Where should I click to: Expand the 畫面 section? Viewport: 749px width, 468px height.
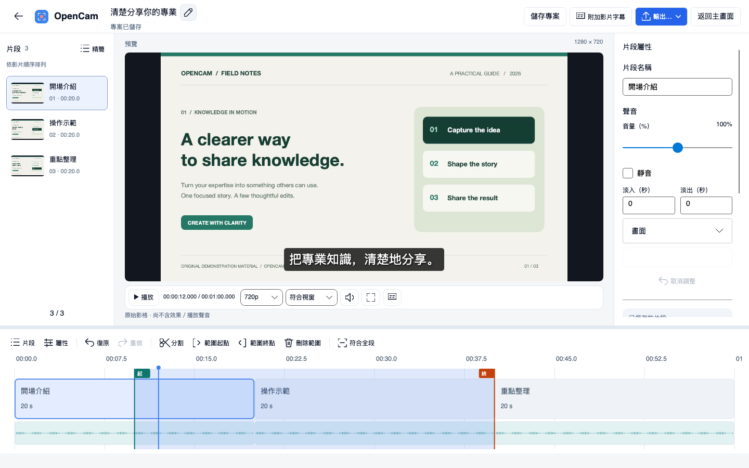click(677, 231)
